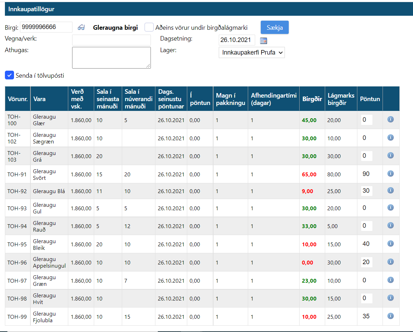Click the Sækja button
Image resolution: width=413 pixels, height=332 pixels.
(274, 27)
